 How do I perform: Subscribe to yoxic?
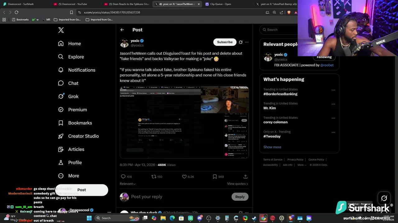pyautogui.click(x=225, y=42)
